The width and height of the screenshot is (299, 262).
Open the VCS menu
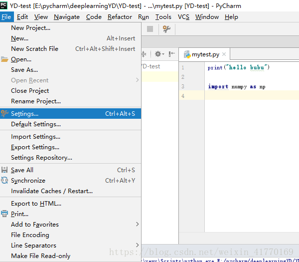click(183, 17)
